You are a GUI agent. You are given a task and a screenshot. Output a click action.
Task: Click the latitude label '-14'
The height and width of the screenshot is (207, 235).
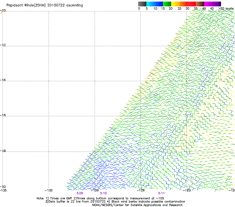point(3,80)
